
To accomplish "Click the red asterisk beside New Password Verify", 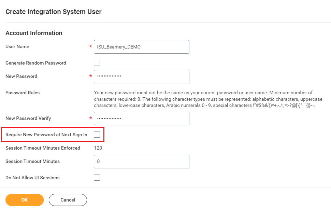I will tap(90, 118).
